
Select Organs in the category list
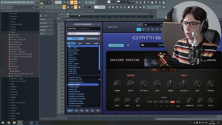click(x=71, y=61)
